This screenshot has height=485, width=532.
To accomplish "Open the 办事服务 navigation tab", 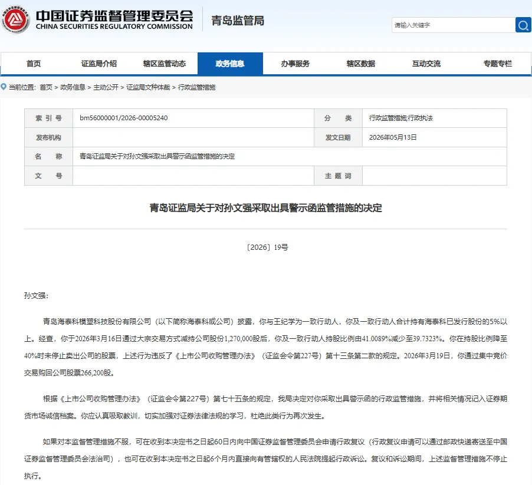I will (x=295, y=64).
